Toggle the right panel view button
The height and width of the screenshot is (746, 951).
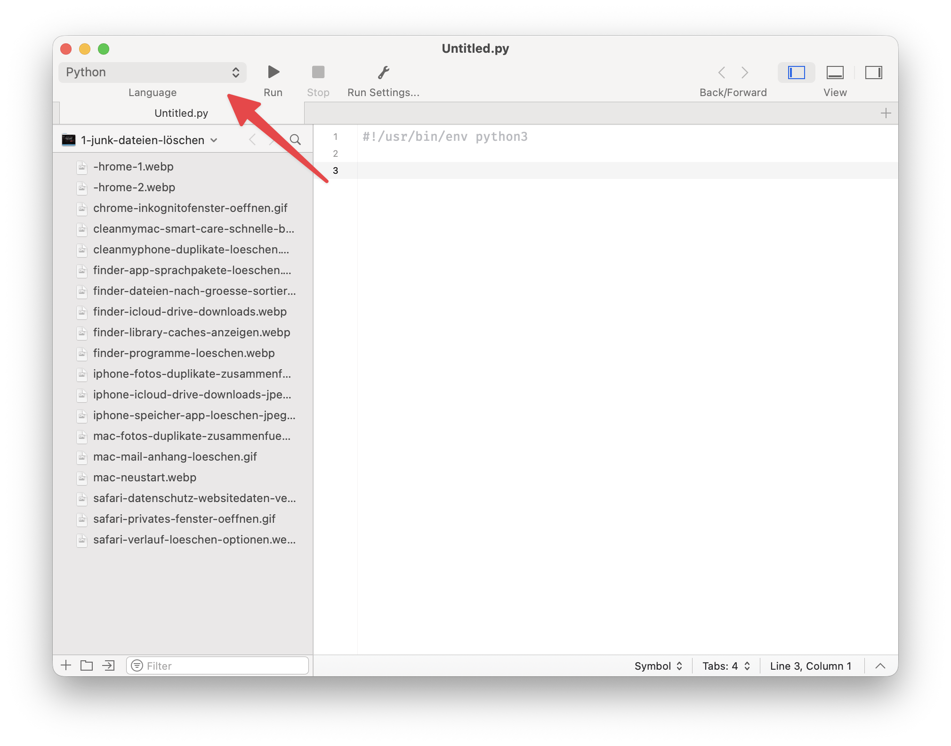point(873,73)
